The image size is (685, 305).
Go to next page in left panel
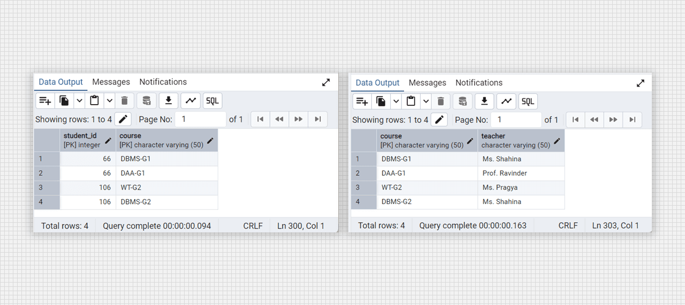[299, 119]
